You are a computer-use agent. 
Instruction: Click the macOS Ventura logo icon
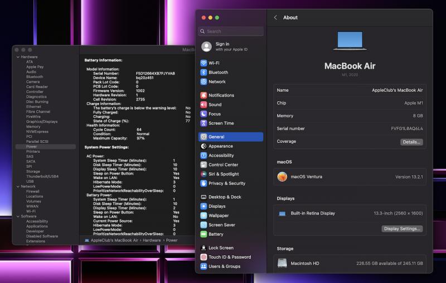point(282,177)
